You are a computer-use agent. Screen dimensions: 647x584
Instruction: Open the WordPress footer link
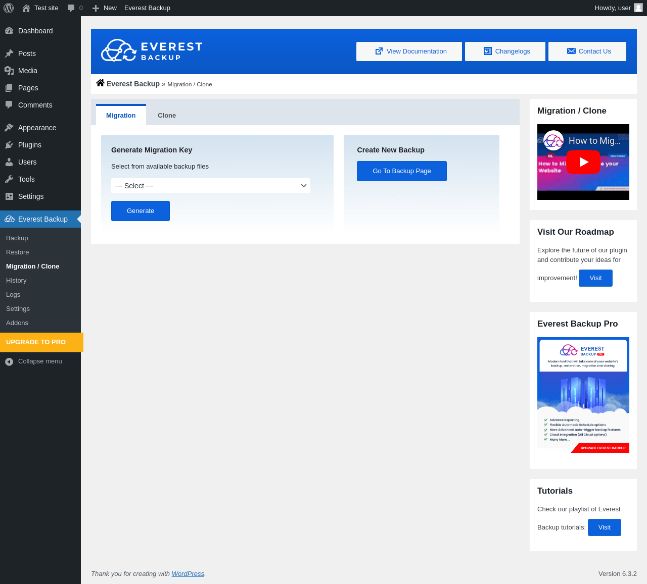188,574
